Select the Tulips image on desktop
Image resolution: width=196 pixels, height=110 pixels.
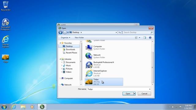(6, 58)
